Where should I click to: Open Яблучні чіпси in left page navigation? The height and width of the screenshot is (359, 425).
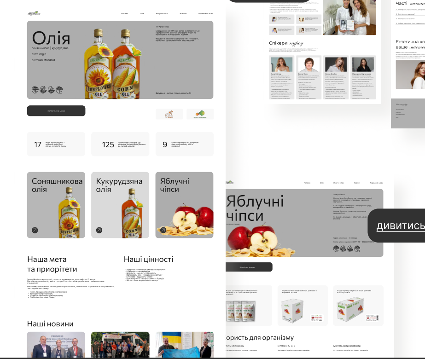coord(162,13)
